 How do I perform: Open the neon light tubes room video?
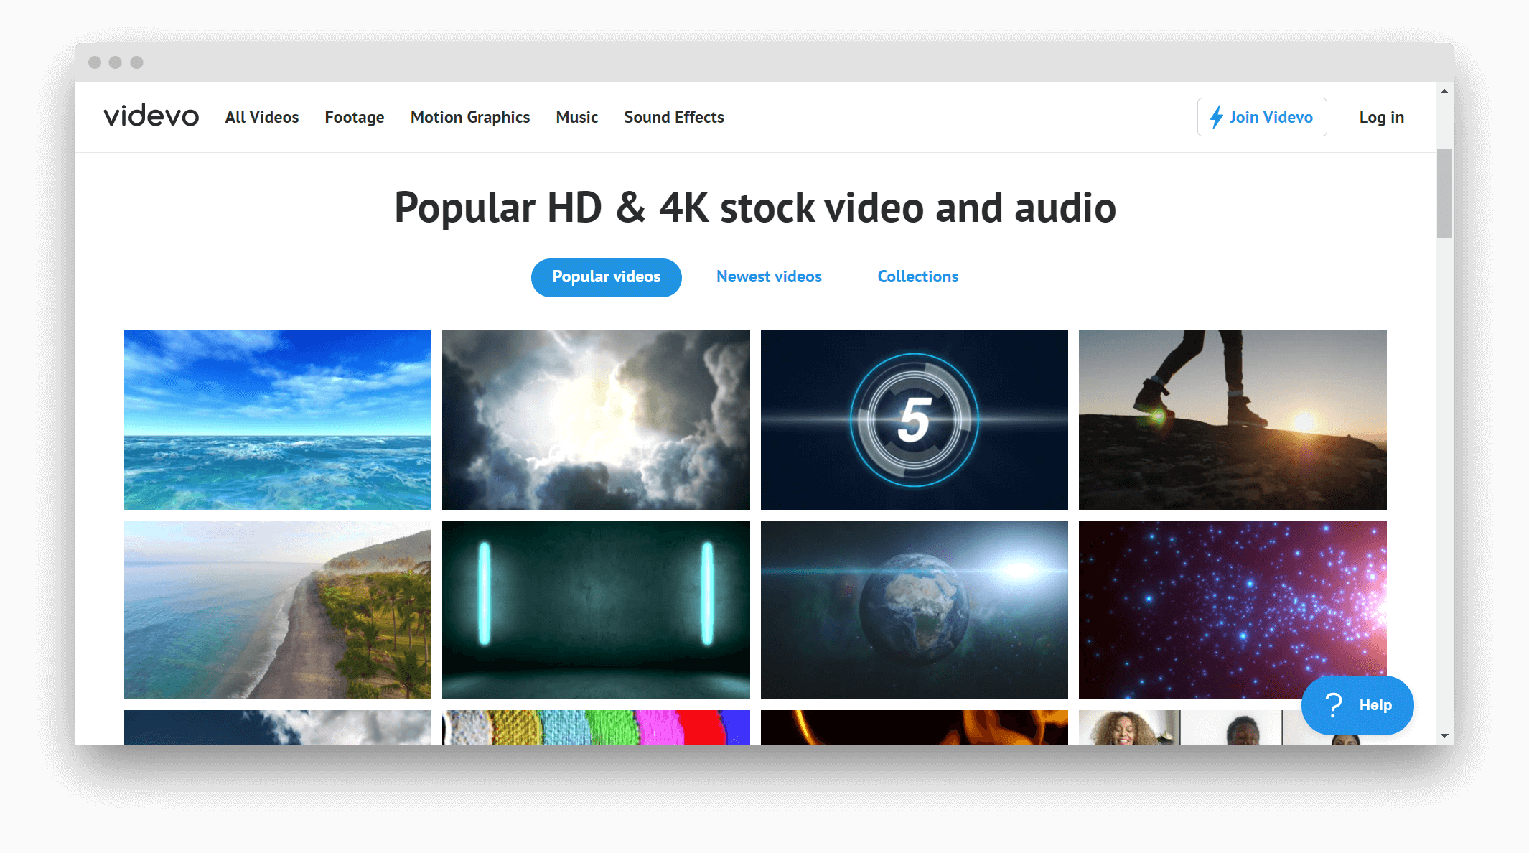(x=596, y=610)
